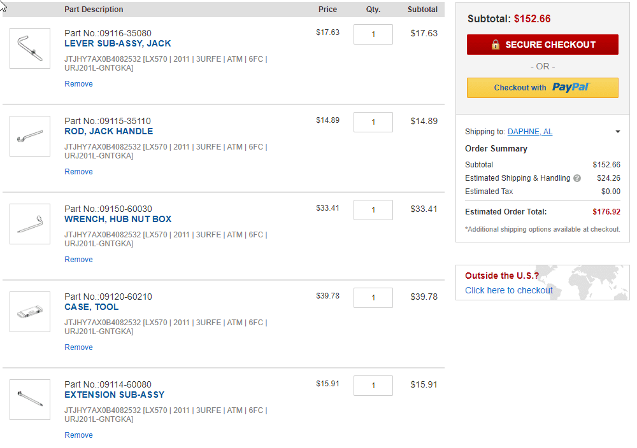
Task: Remove the Case, Tool from cart
Action: (x=78, y=347)
